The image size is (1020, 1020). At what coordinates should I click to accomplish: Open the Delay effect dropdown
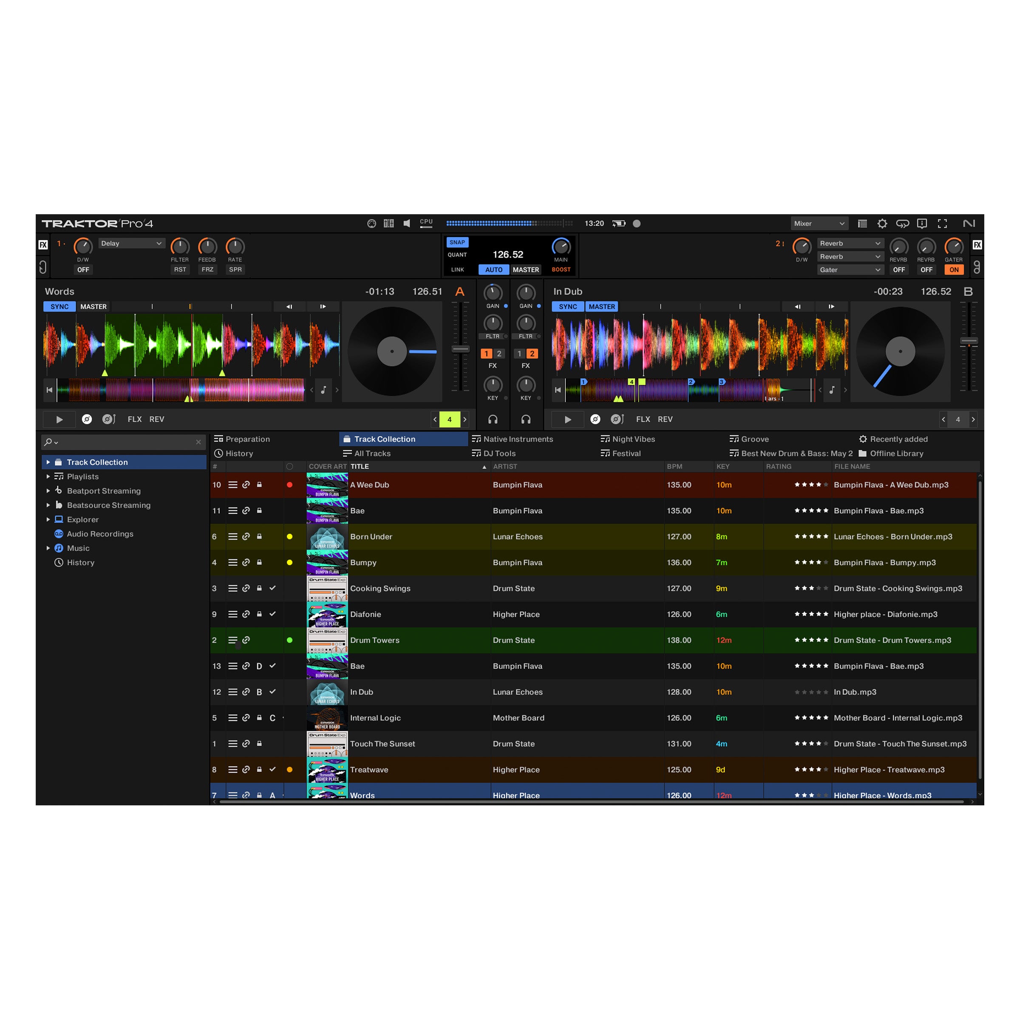pyautogui.click(x=131, y=244)
